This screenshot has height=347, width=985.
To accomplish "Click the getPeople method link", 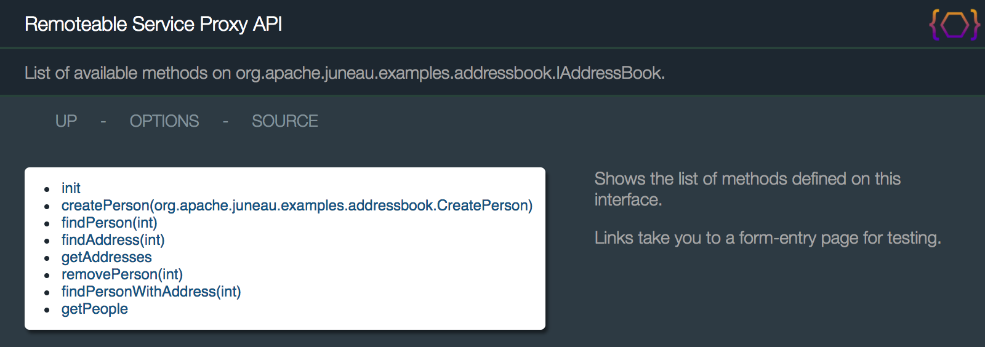I will click(x=95, y=309).
